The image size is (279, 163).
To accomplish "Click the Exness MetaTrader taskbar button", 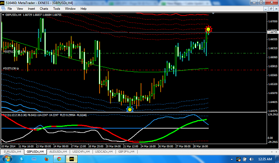I will point(71,159).
